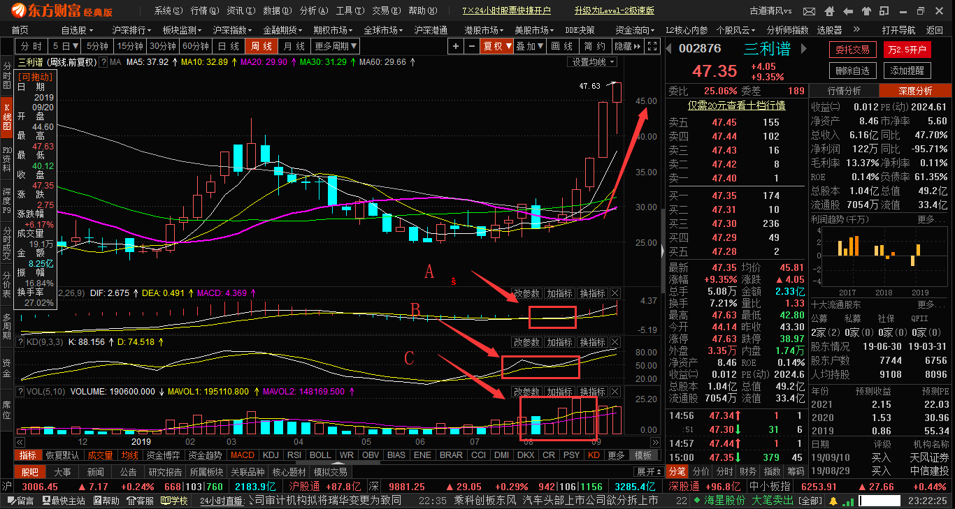Switch chart period to 月线
The height and width of the screenshot is (509, 955).
click(x=294, y=46)
